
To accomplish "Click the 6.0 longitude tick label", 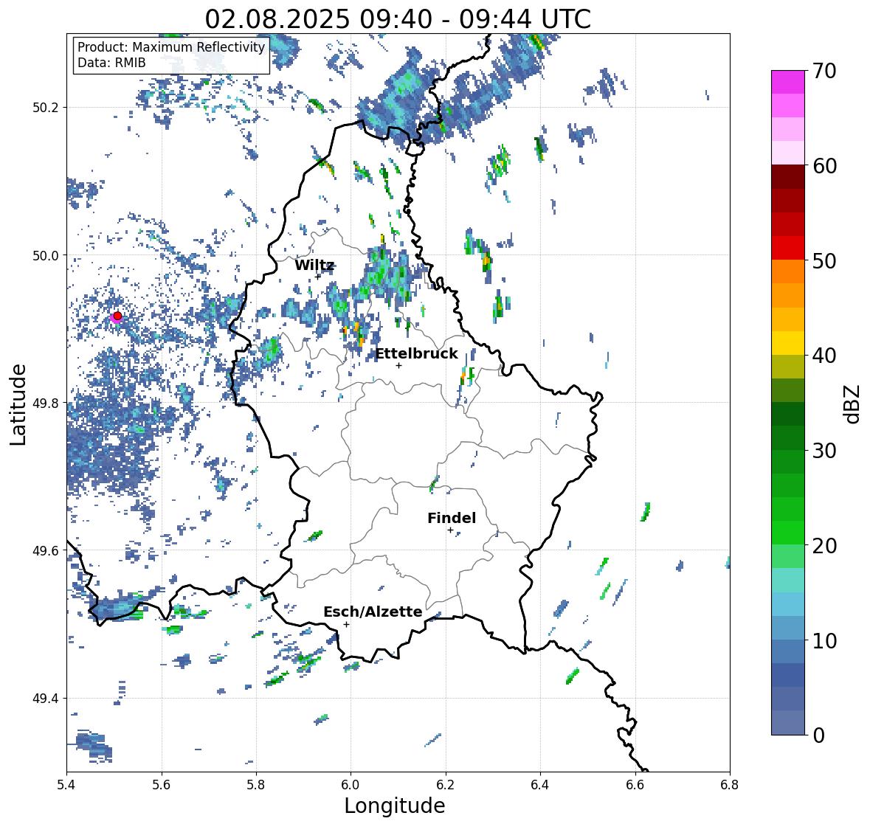I will (x=351, y=785).
